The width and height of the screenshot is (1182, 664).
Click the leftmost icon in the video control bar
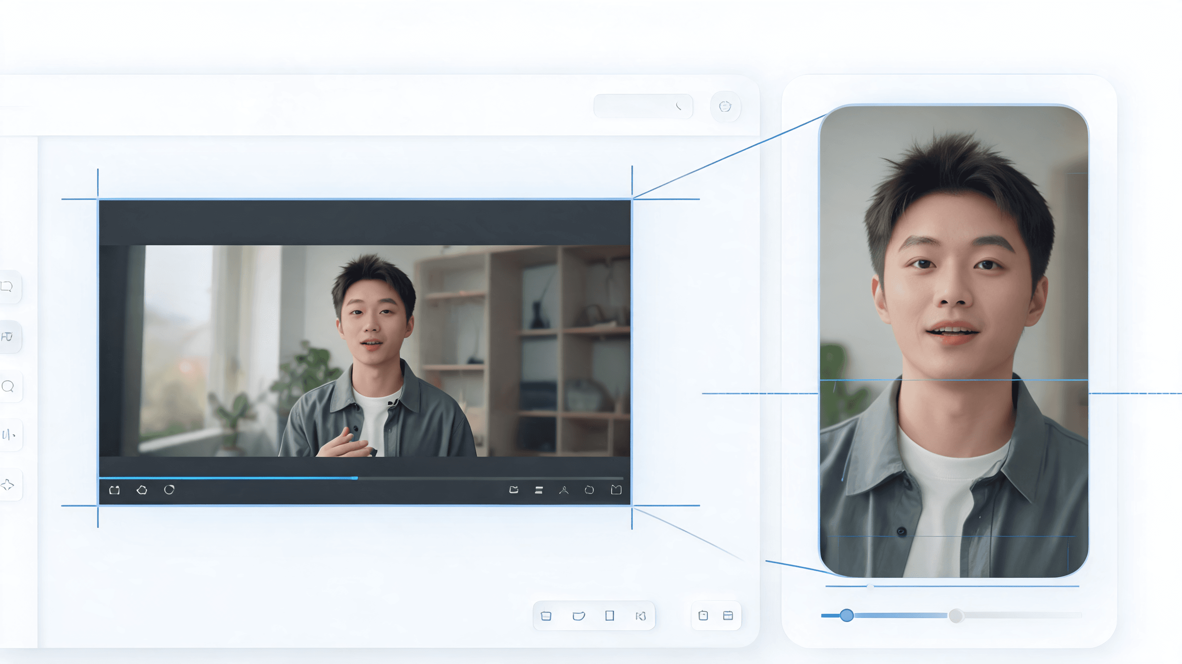[x=115, y=490]
